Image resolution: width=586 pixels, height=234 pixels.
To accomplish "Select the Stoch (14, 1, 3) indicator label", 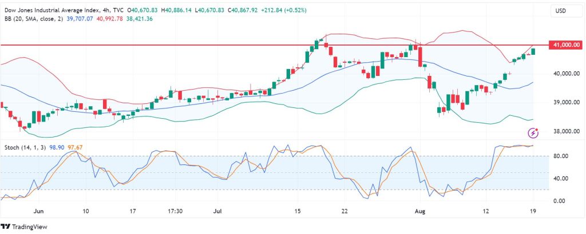I will pos(25,148).
